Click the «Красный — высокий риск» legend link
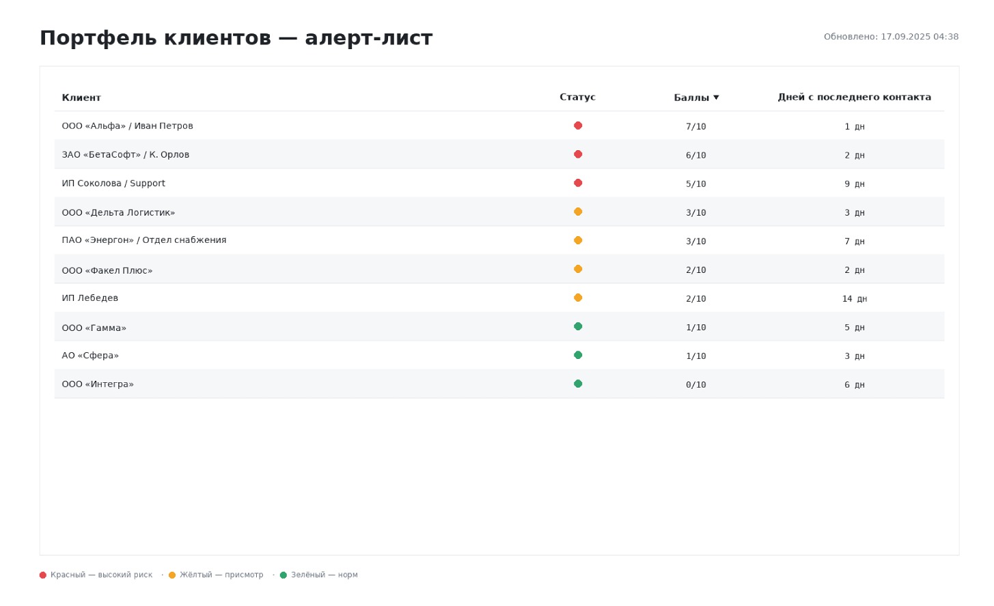The image size is (994, 606). coord(101,575)
